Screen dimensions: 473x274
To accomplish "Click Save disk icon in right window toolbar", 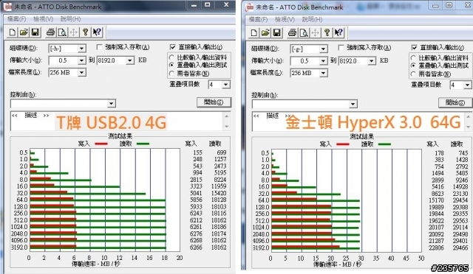I will click(x=277, y=33).
